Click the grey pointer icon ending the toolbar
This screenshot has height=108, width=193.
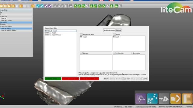120,6
